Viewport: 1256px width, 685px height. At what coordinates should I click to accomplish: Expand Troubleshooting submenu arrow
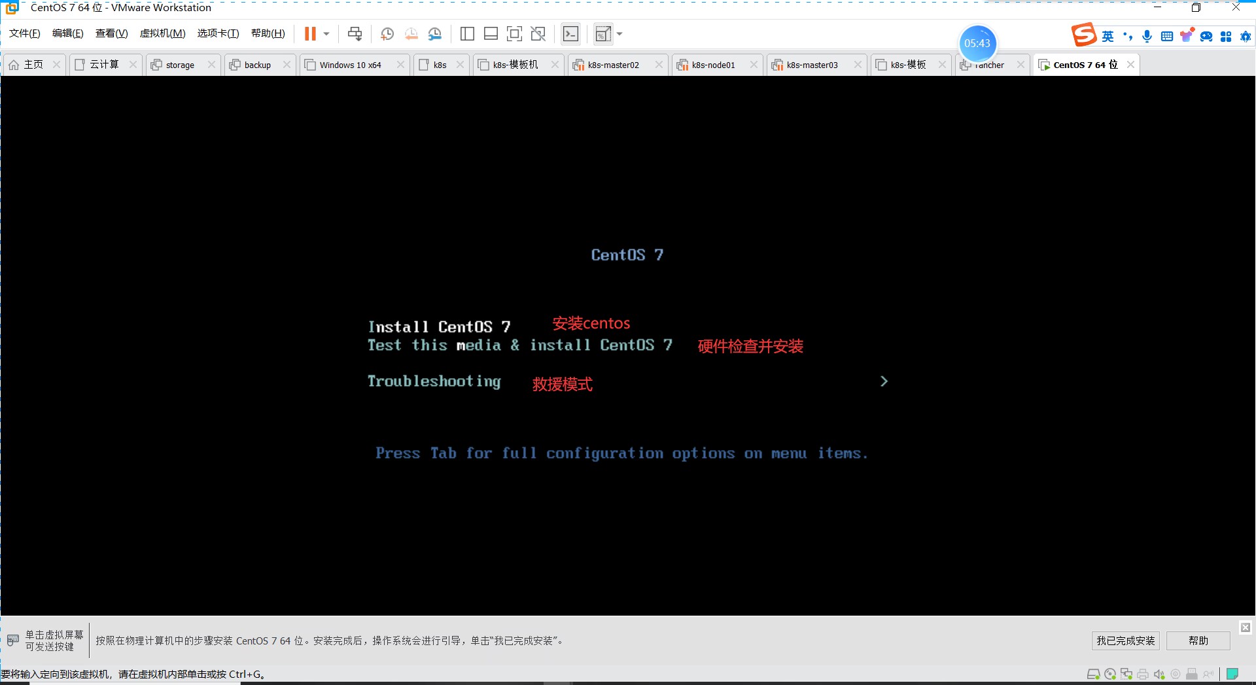pyautogui.click(x=884, y=381)
